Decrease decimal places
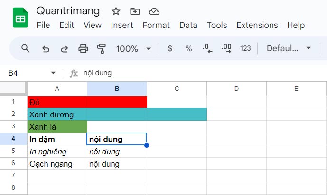Screen dimensions: 327x195 207,48
